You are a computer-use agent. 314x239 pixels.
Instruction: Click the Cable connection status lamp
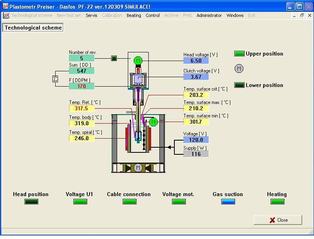click(129, 202)
